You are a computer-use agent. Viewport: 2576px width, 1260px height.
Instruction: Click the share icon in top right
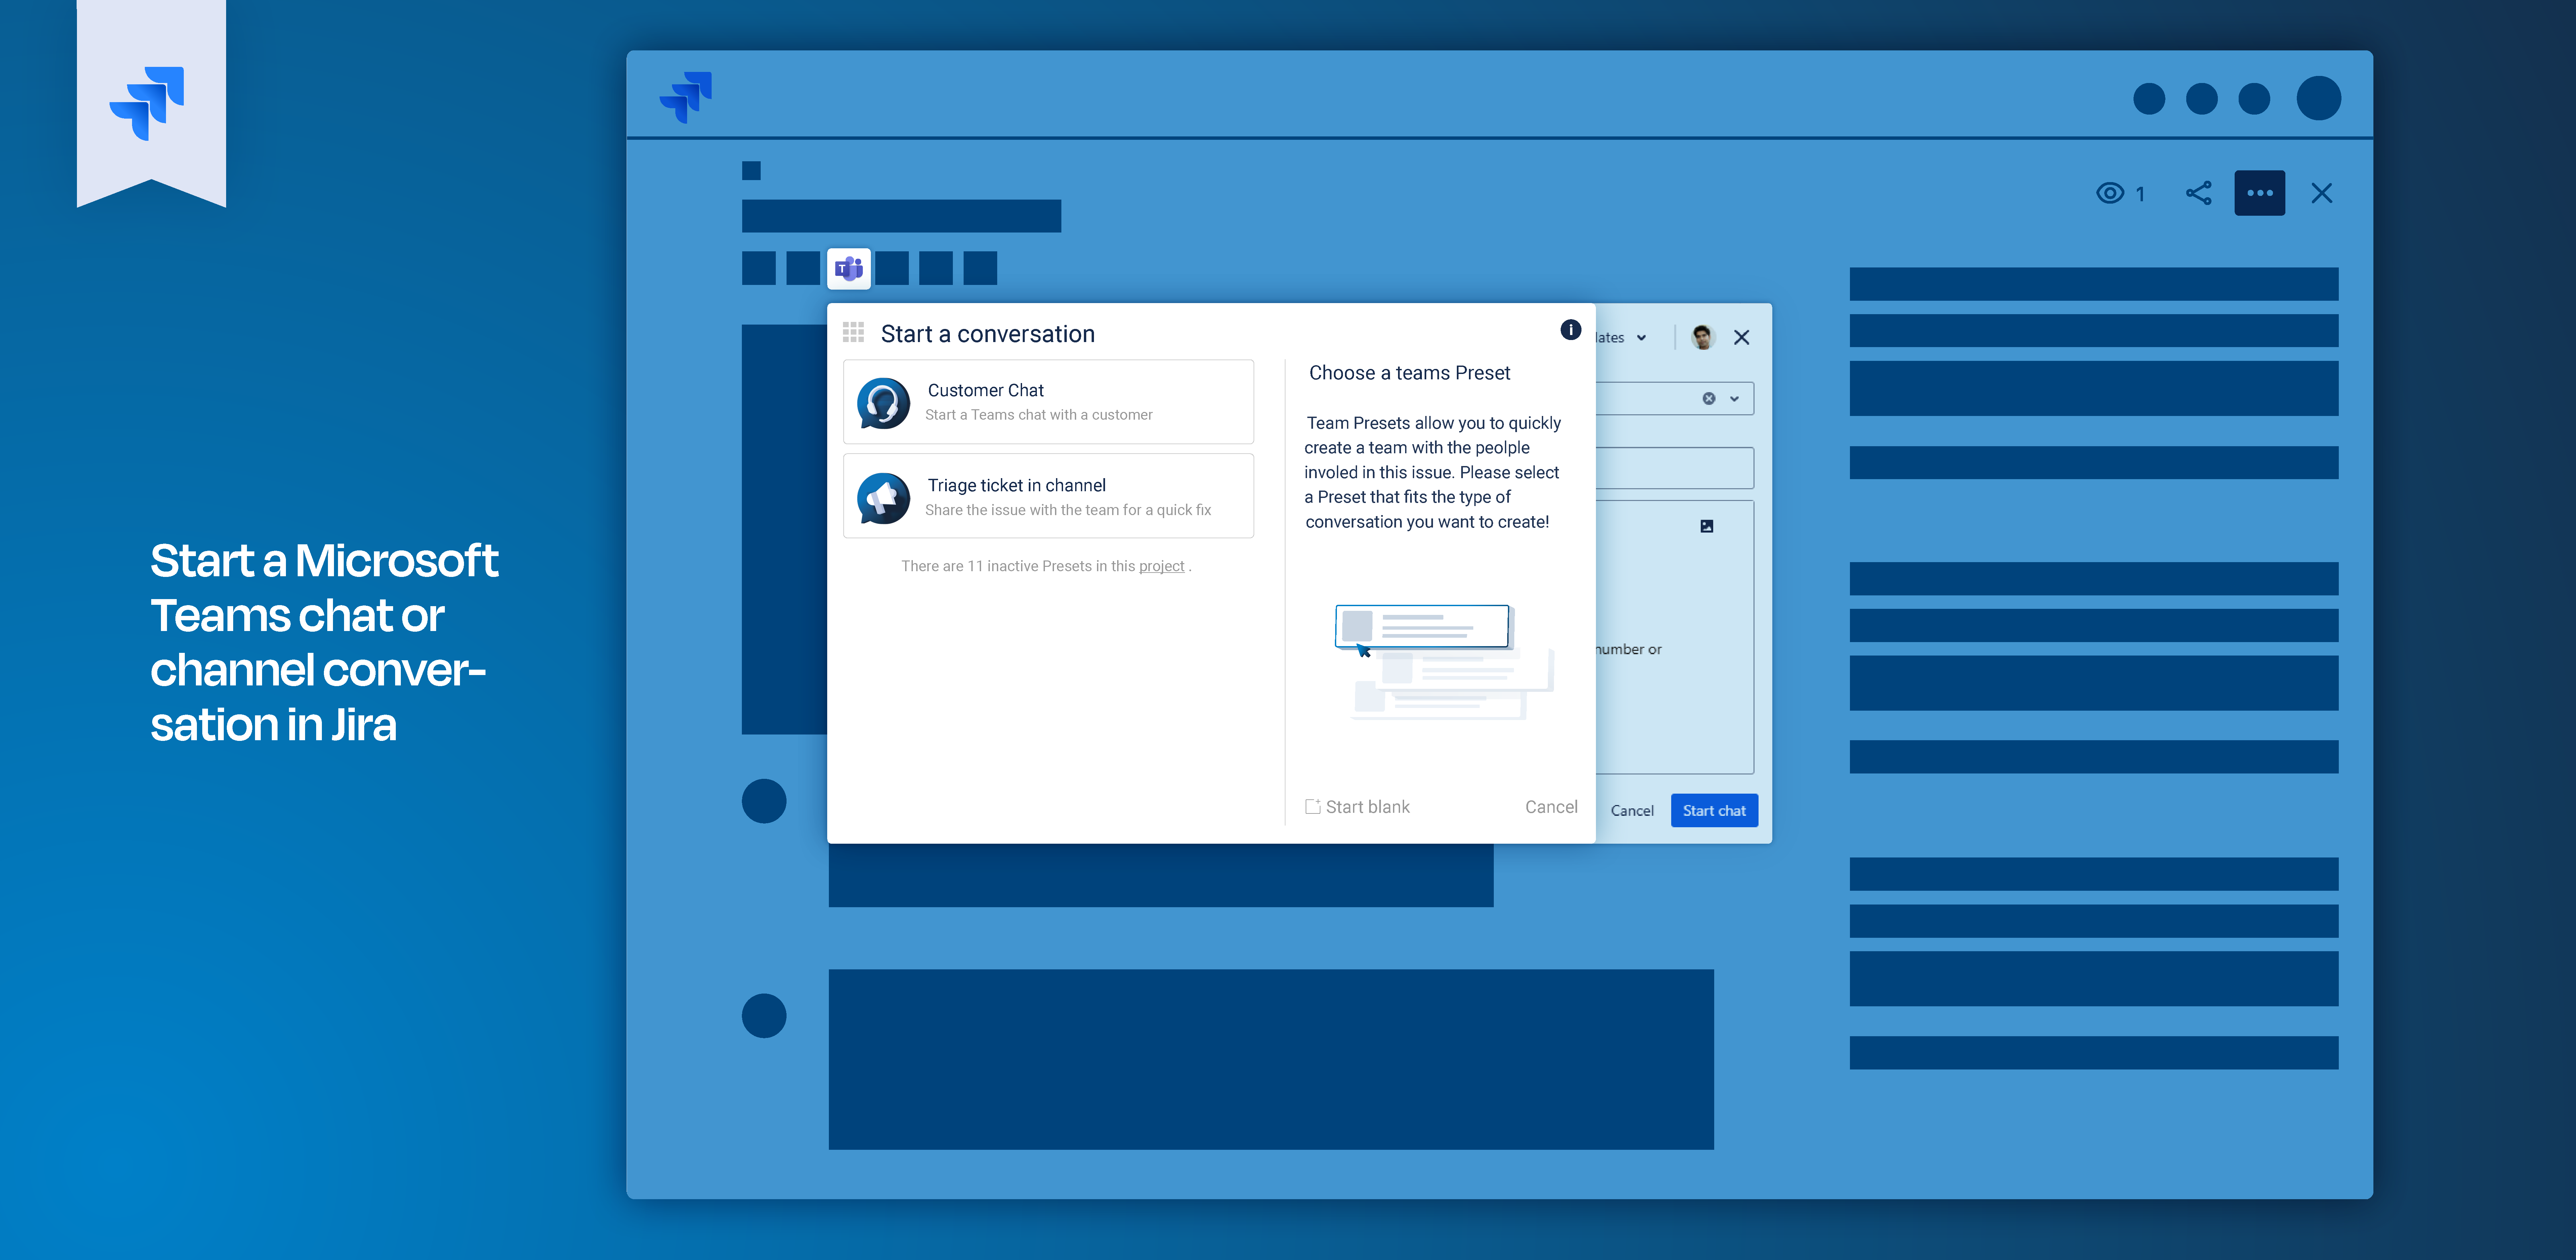pos(2198,192)
